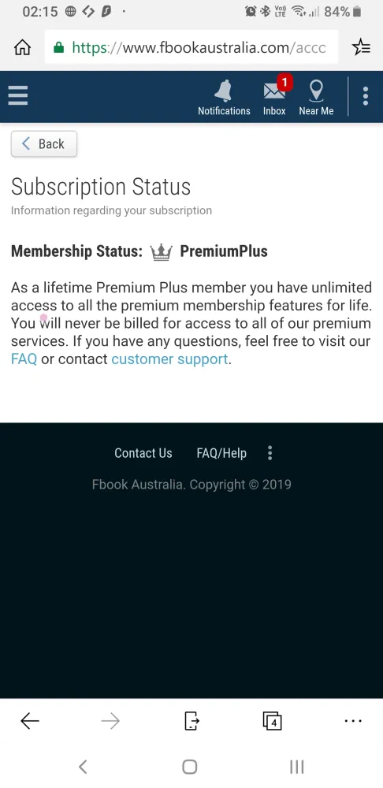Open FAQ/Help in footer
The height and width of the screenshot is (788, 383).
tap(221, 453)
